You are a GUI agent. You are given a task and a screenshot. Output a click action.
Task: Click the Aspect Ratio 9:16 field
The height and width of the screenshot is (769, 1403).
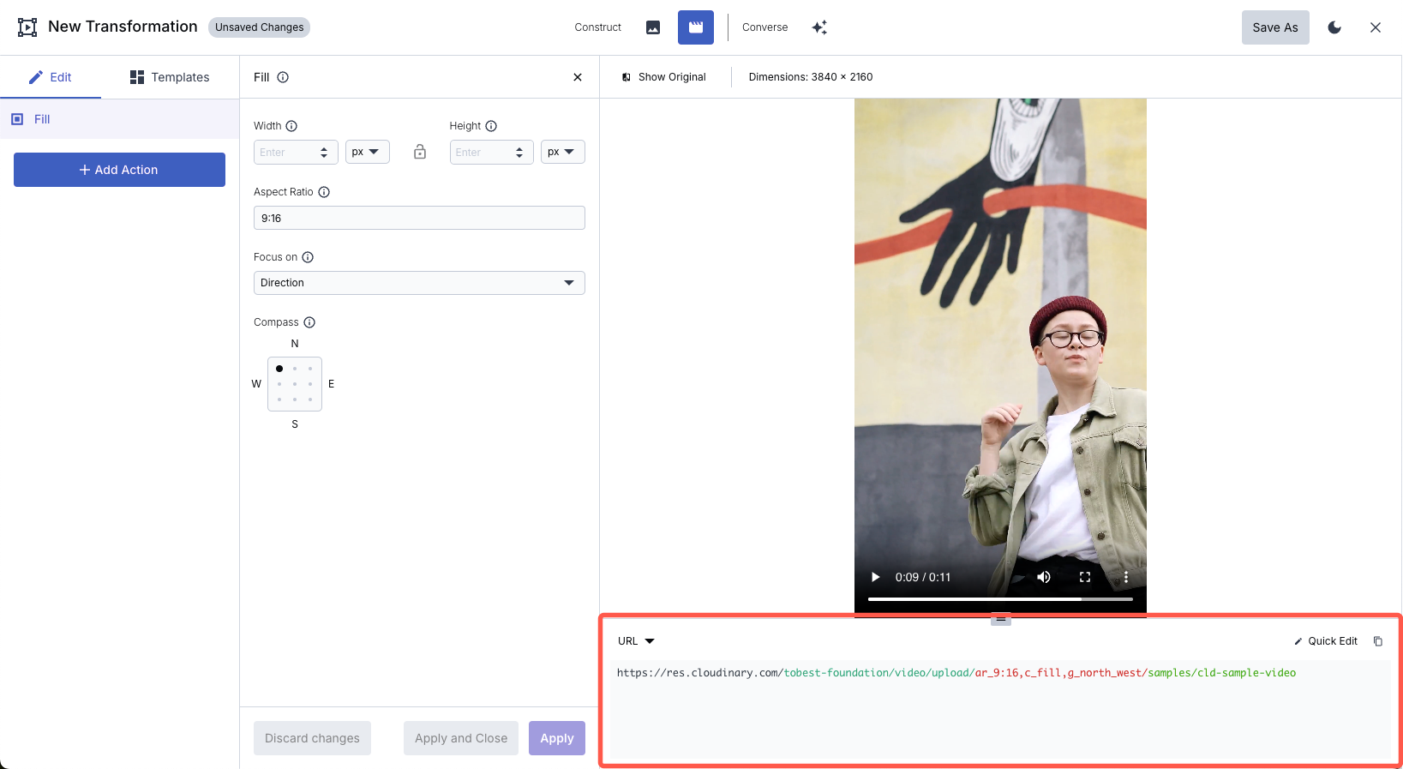(x=419, y=218)
